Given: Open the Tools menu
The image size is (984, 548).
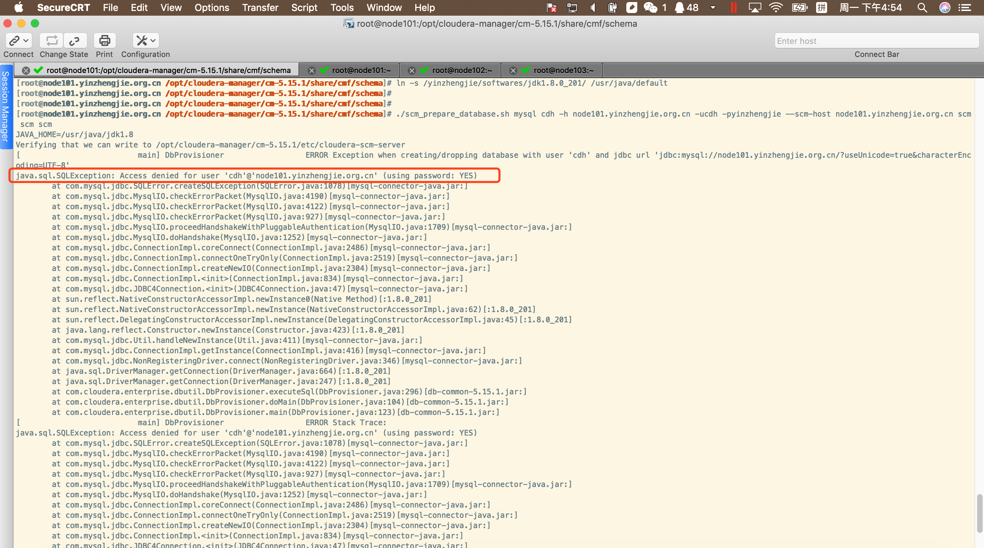Looking at the screenshot, I should [x=342, y=8].
